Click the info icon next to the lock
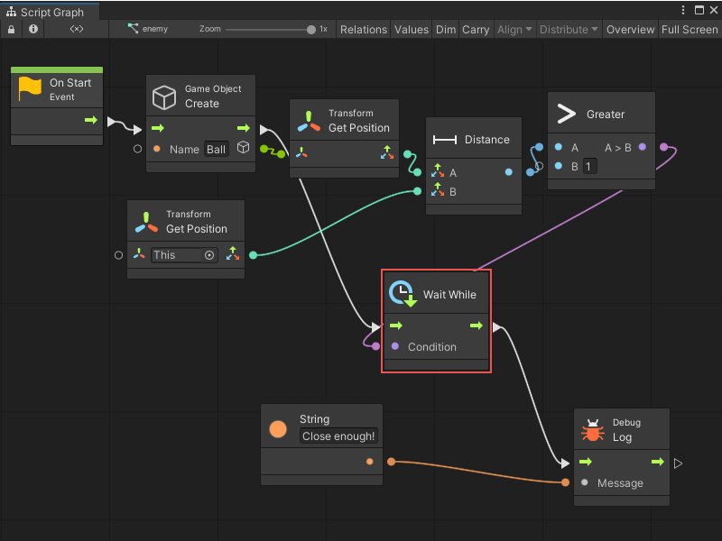The width and height of the screenshot is (722, 541). click(32, 29)
